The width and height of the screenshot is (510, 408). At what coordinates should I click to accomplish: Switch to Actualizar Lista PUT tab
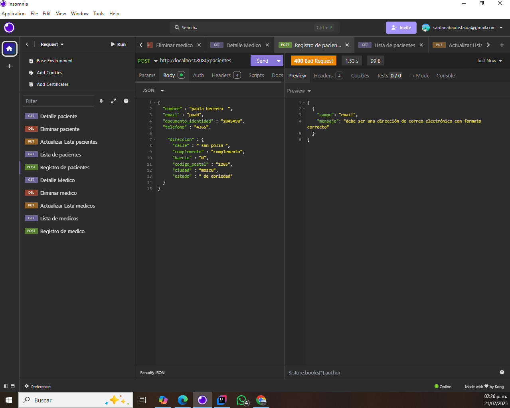[x=458, y=45]
